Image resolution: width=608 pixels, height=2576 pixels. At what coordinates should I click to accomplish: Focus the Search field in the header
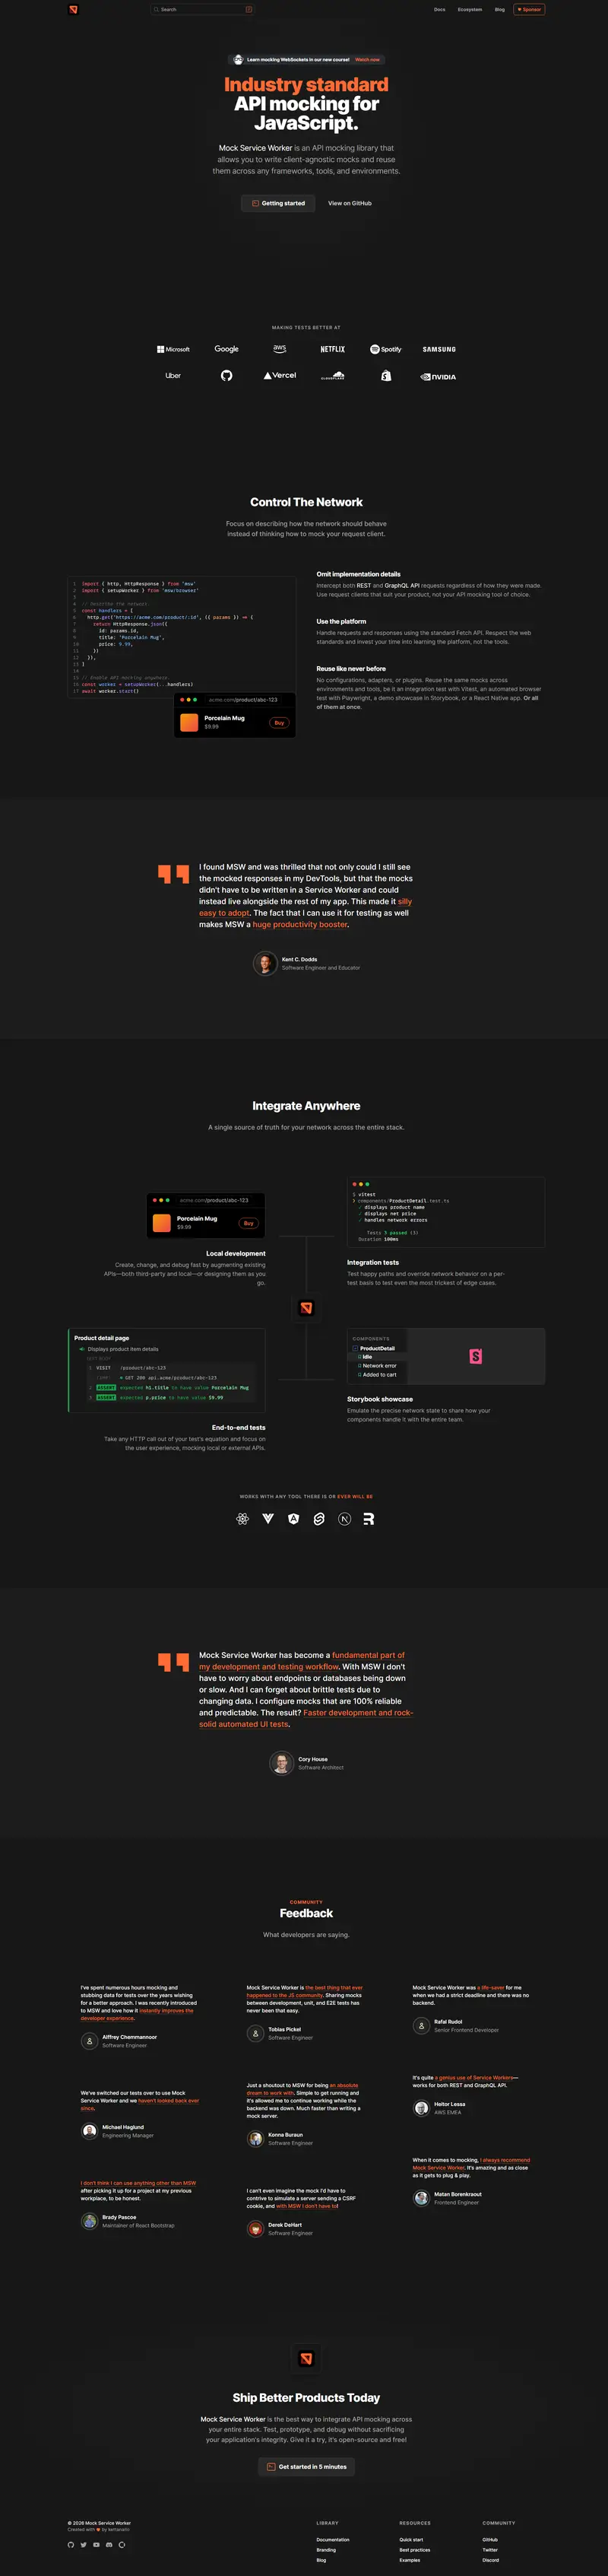coord(203,9)
